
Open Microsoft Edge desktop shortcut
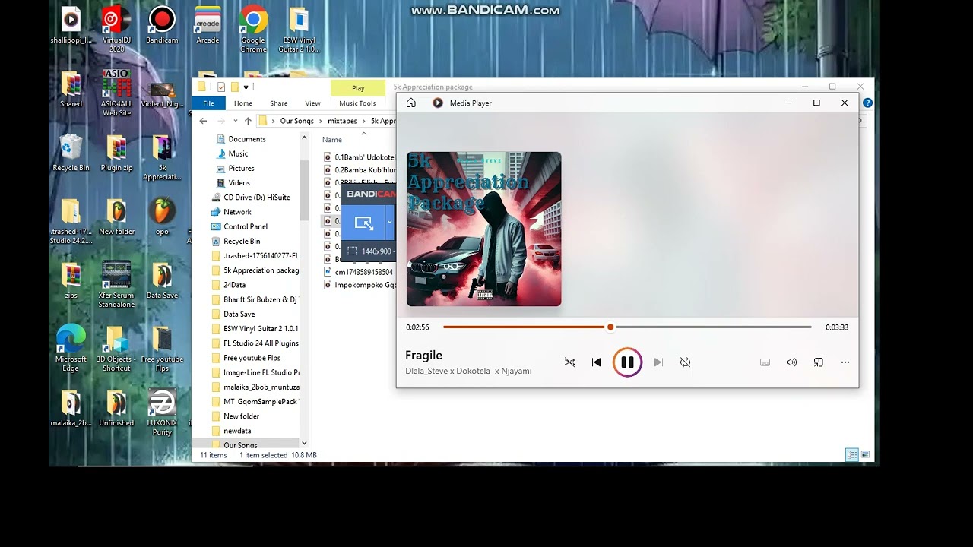[x=71, y=349]
